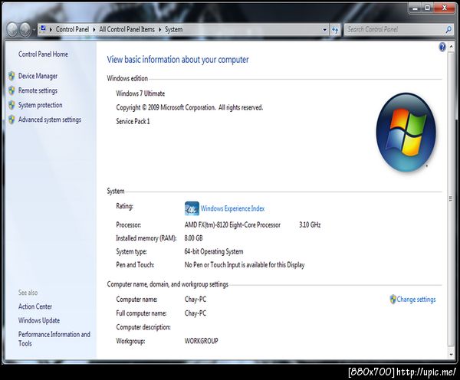The height and width of the screenshot is (380, 460).
Task: Click the Control Panel icon in address bar
Action: (x=43, y=29)
